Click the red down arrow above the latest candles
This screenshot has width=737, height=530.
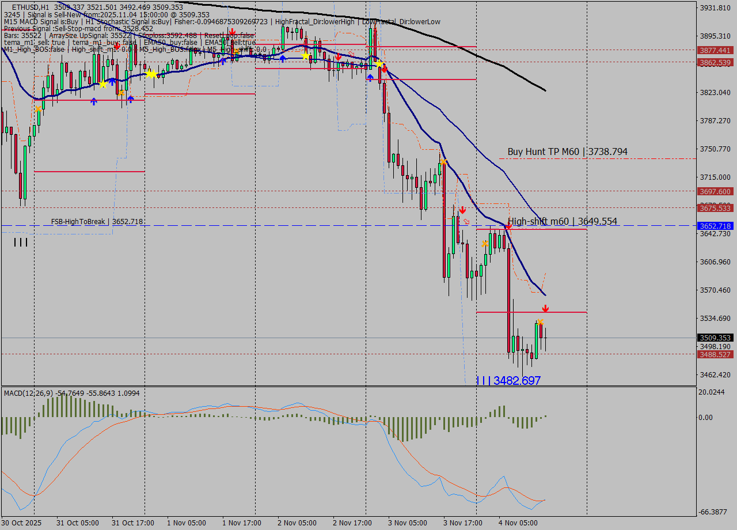[545, 309]
